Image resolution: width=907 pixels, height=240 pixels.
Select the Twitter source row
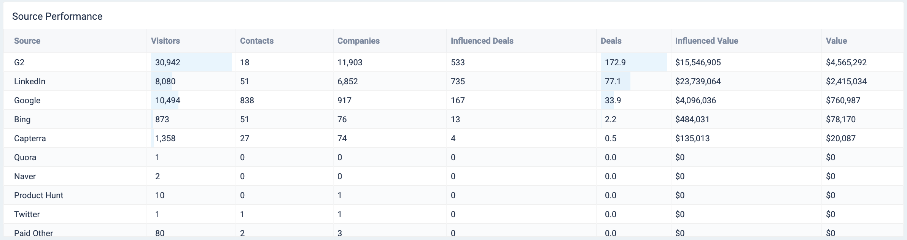[27, 214]
